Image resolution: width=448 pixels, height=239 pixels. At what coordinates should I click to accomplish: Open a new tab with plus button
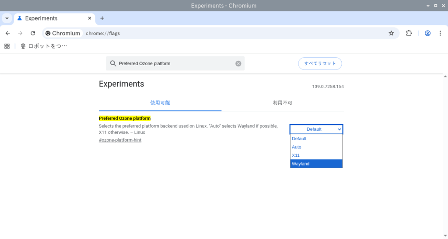[102, 18]
